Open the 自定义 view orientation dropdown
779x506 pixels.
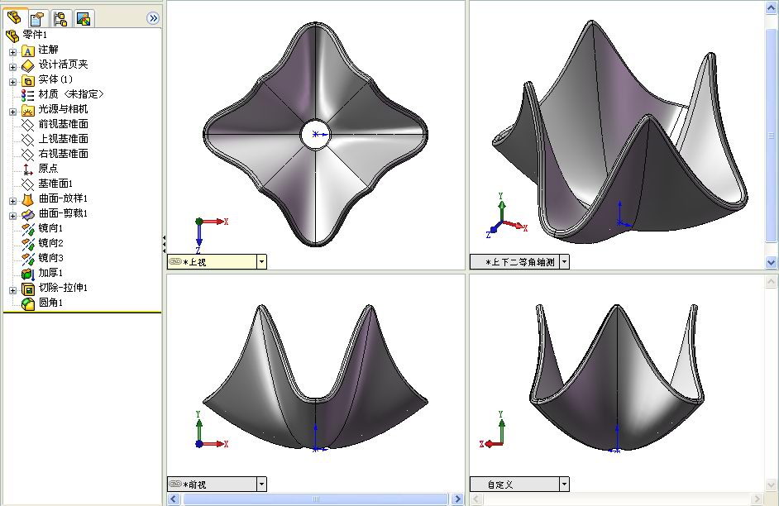click(564, 485)
